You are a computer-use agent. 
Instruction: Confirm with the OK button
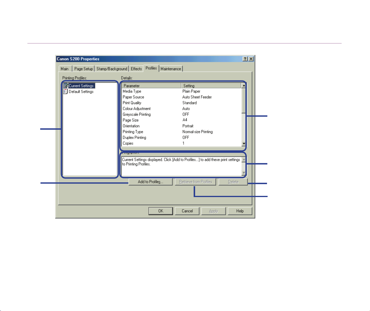click(161, 211)
